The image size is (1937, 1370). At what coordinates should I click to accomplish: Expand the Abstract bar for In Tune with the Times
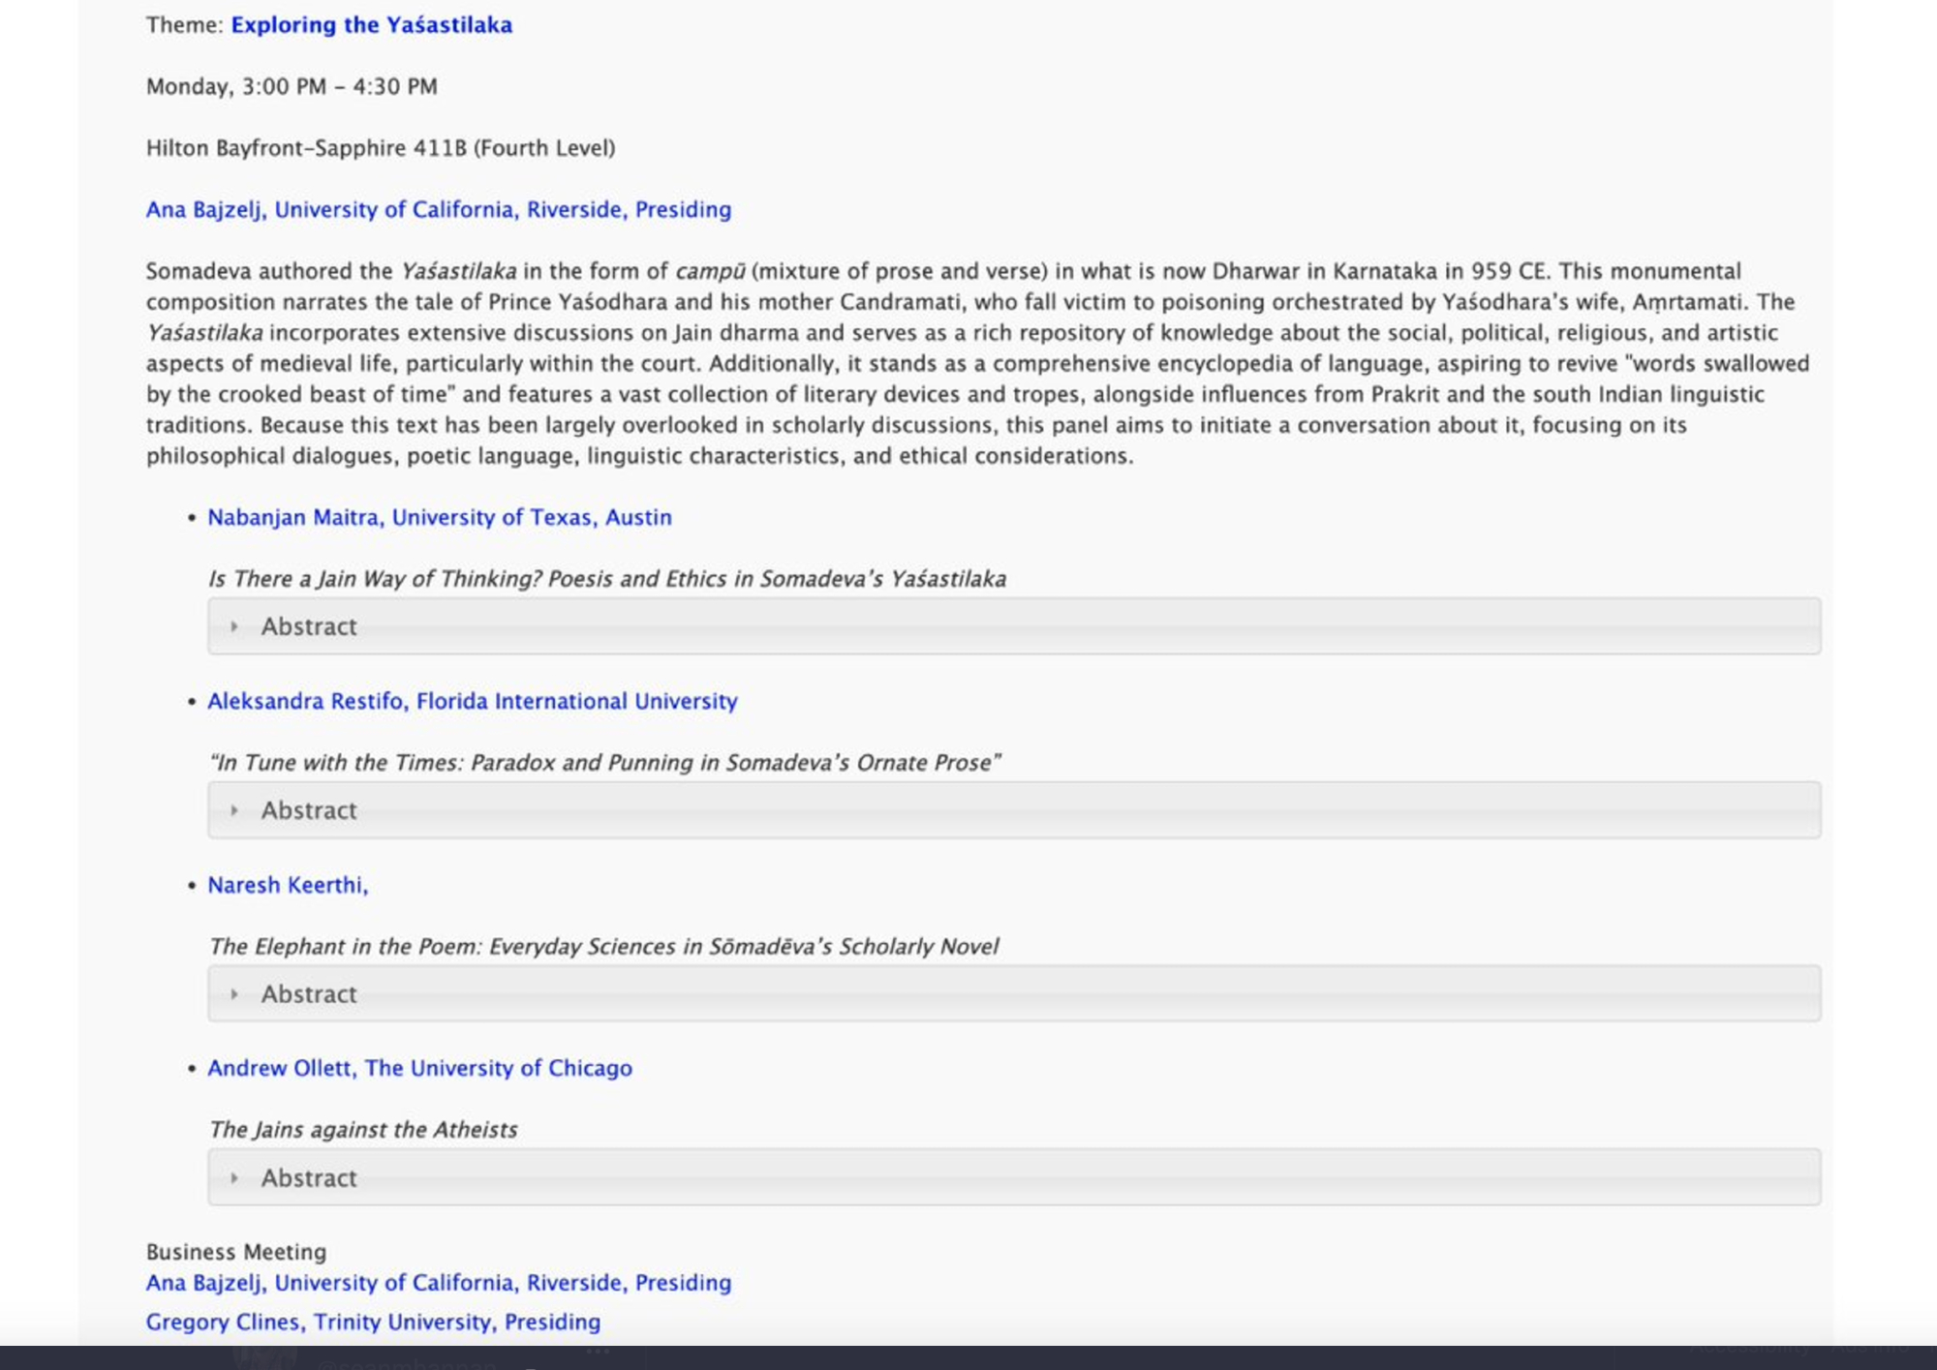1013,810
